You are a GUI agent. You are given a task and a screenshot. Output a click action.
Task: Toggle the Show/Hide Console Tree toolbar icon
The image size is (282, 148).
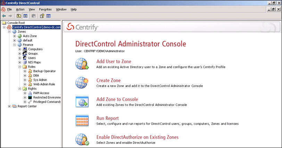point(25,16)
